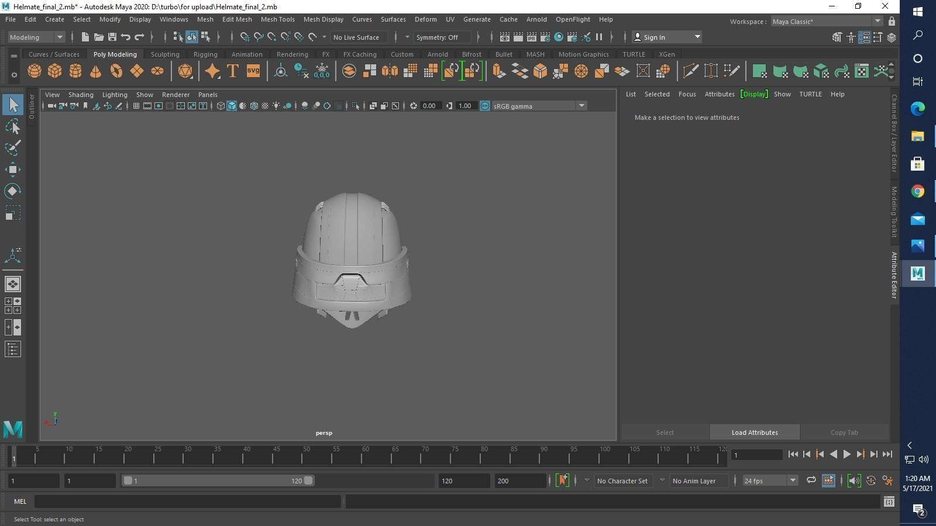Open the Symmetry Off dropdown
Viewport: 936px width, 526px height.
coord(442,37)
